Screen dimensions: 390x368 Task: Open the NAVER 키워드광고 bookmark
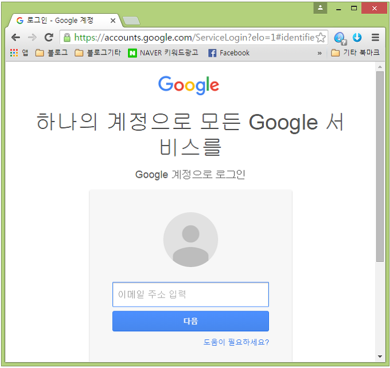coord(163,53)
